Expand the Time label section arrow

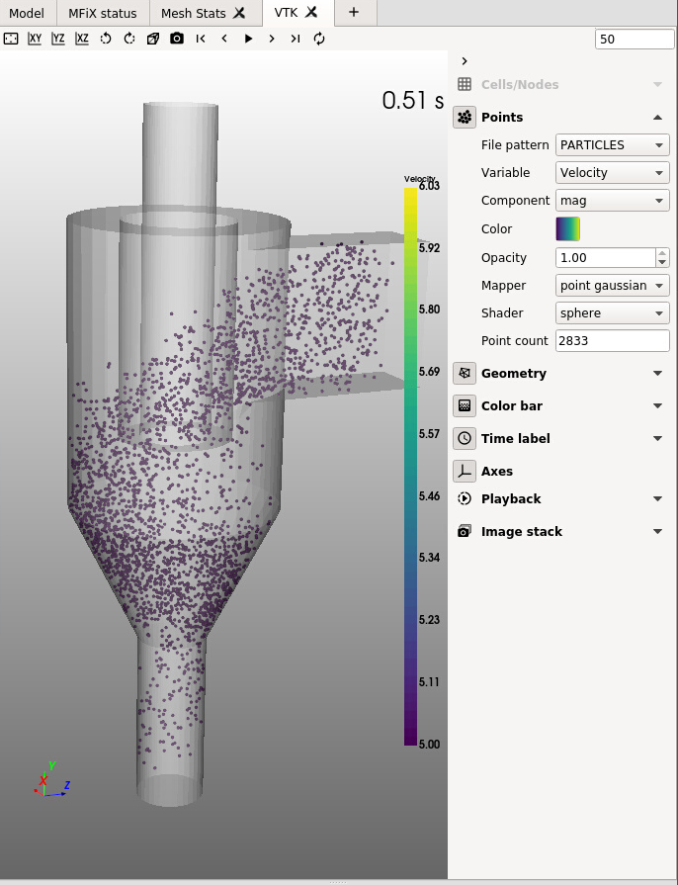[657, 439]
